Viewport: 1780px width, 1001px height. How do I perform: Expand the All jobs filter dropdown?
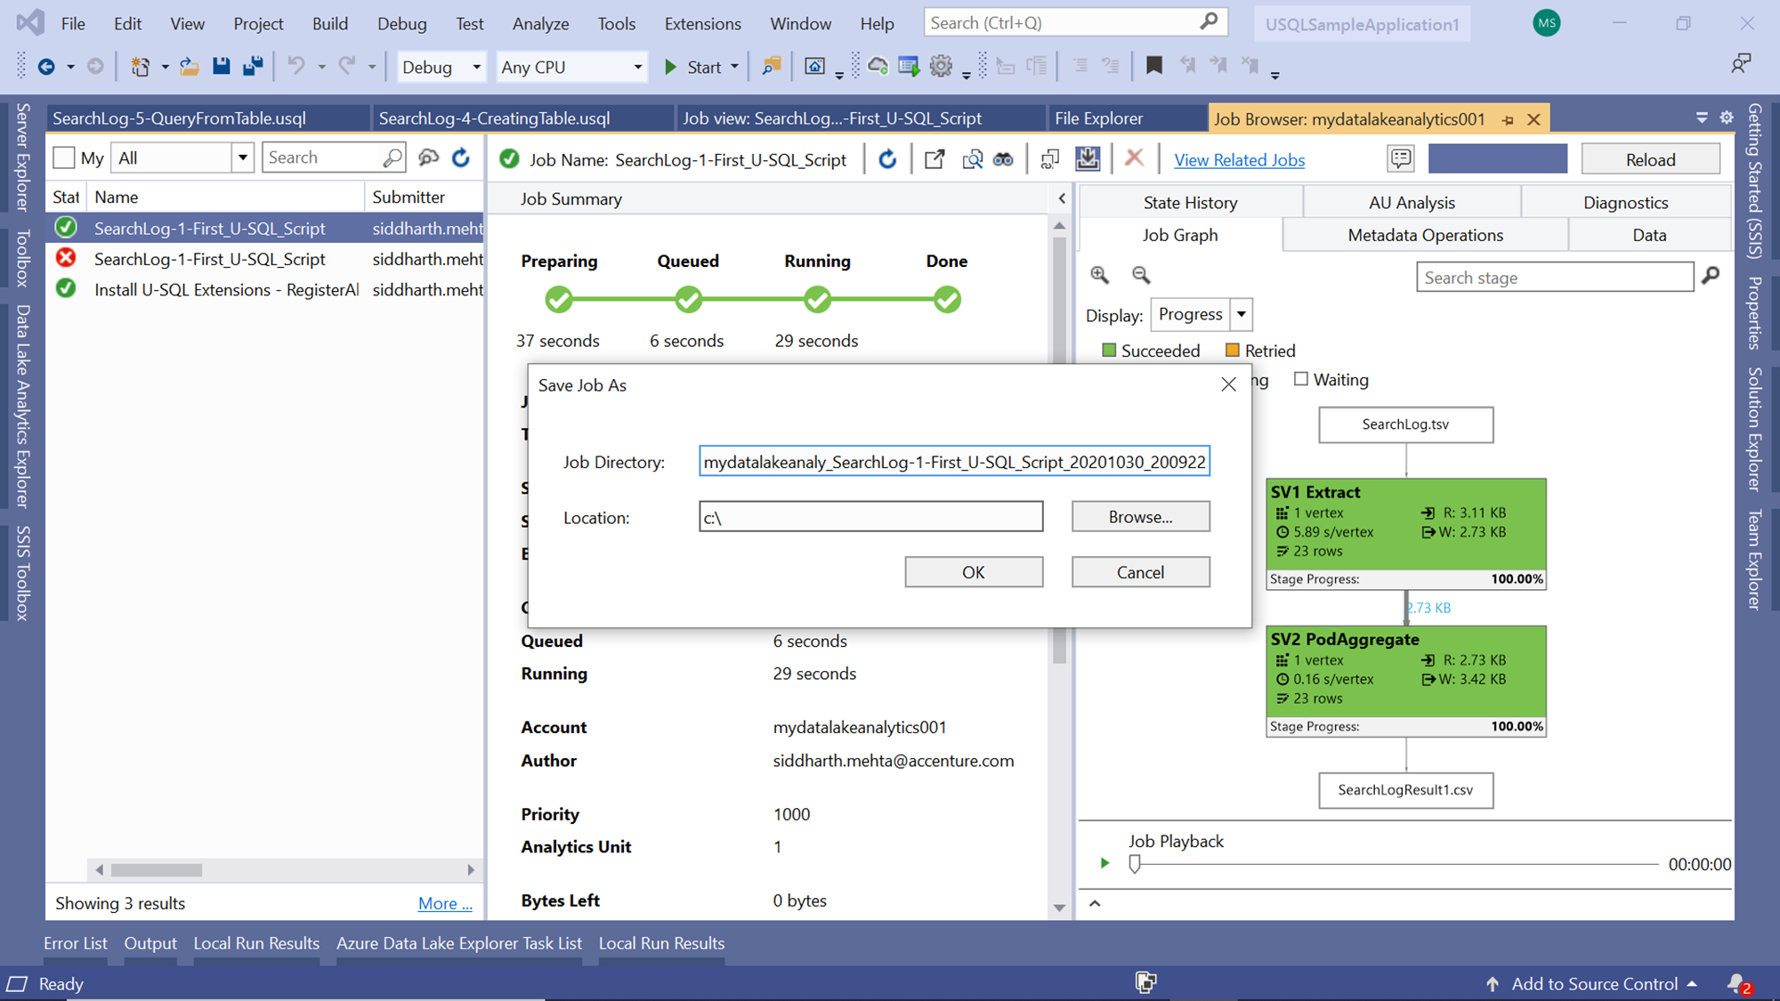[242, 157]
